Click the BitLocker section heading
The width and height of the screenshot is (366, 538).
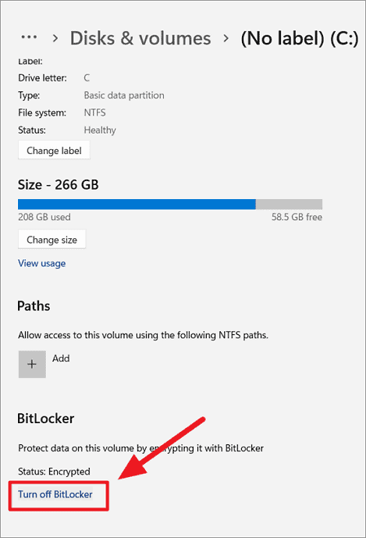point(45,419)
